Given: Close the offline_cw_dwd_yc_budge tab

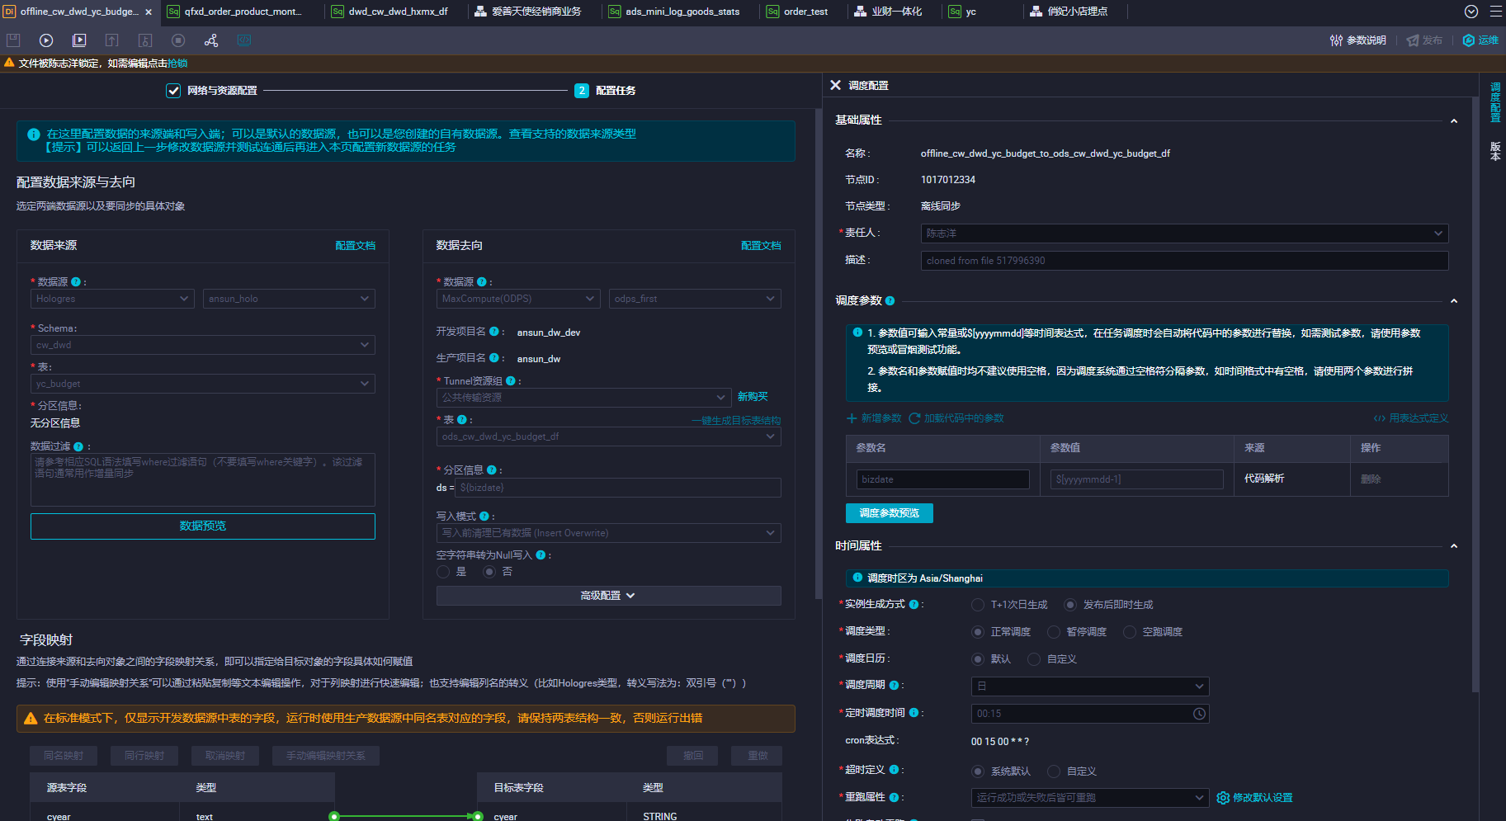Looking at the screenshot, I should [149, 12].
